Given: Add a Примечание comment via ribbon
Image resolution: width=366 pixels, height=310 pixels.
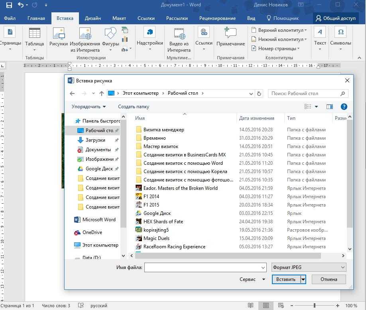Looking at the screenshot, I should [230, 39].
